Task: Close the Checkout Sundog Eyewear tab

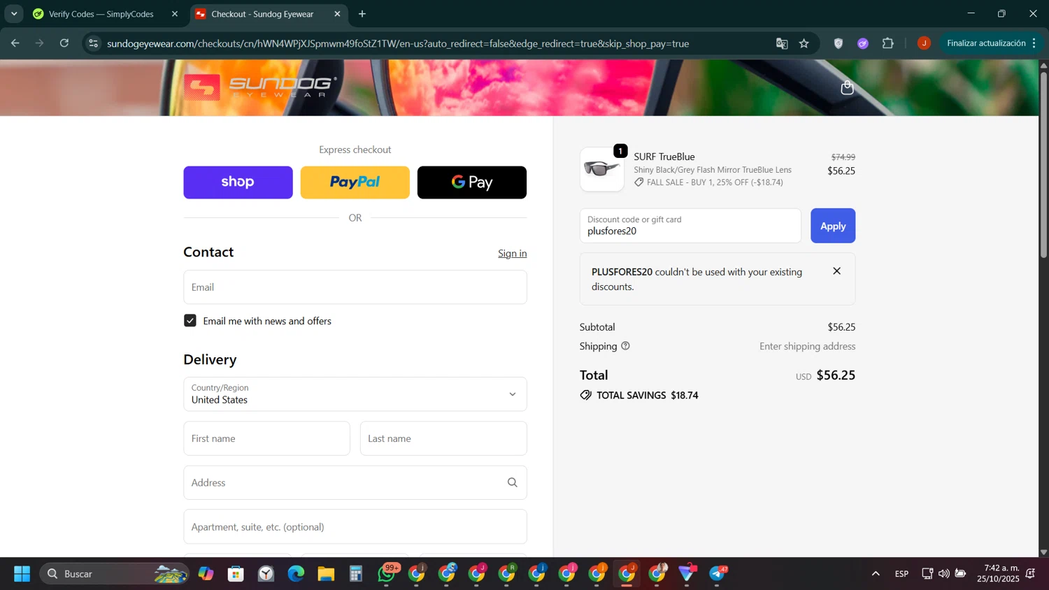Action: click(337, 14)
